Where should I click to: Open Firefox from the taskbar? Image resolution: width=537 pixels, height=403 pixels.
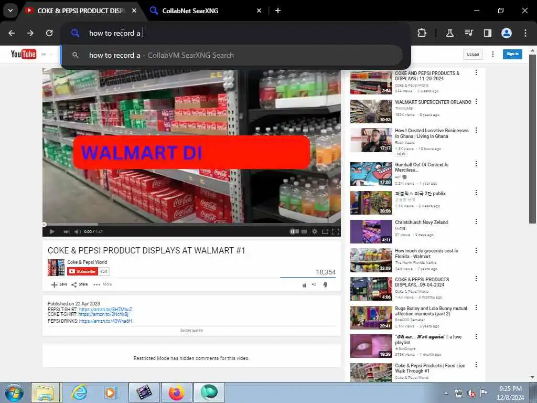(176, 393)
